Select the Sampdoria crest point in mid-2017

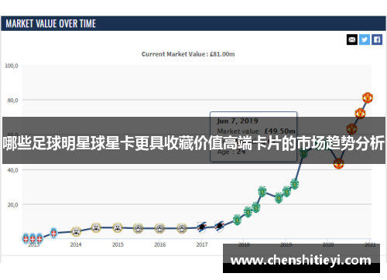pyautogui.click(x=219, y=227)
